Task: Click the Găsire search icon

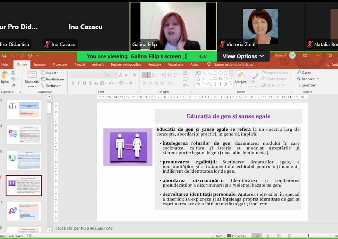Action: coord(299,73)
